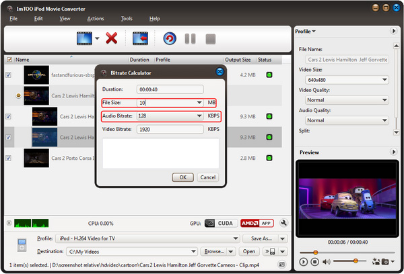Click the transfer-to-device icon button

pos(270,251)
